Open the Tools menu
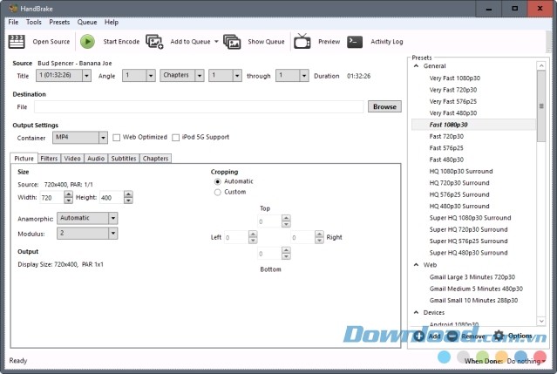557x374 pixels. point(34,22)
